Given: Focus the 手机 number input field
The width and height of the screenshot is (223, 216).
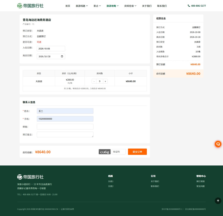Looking at the screenshot, I should click(65, 119).
